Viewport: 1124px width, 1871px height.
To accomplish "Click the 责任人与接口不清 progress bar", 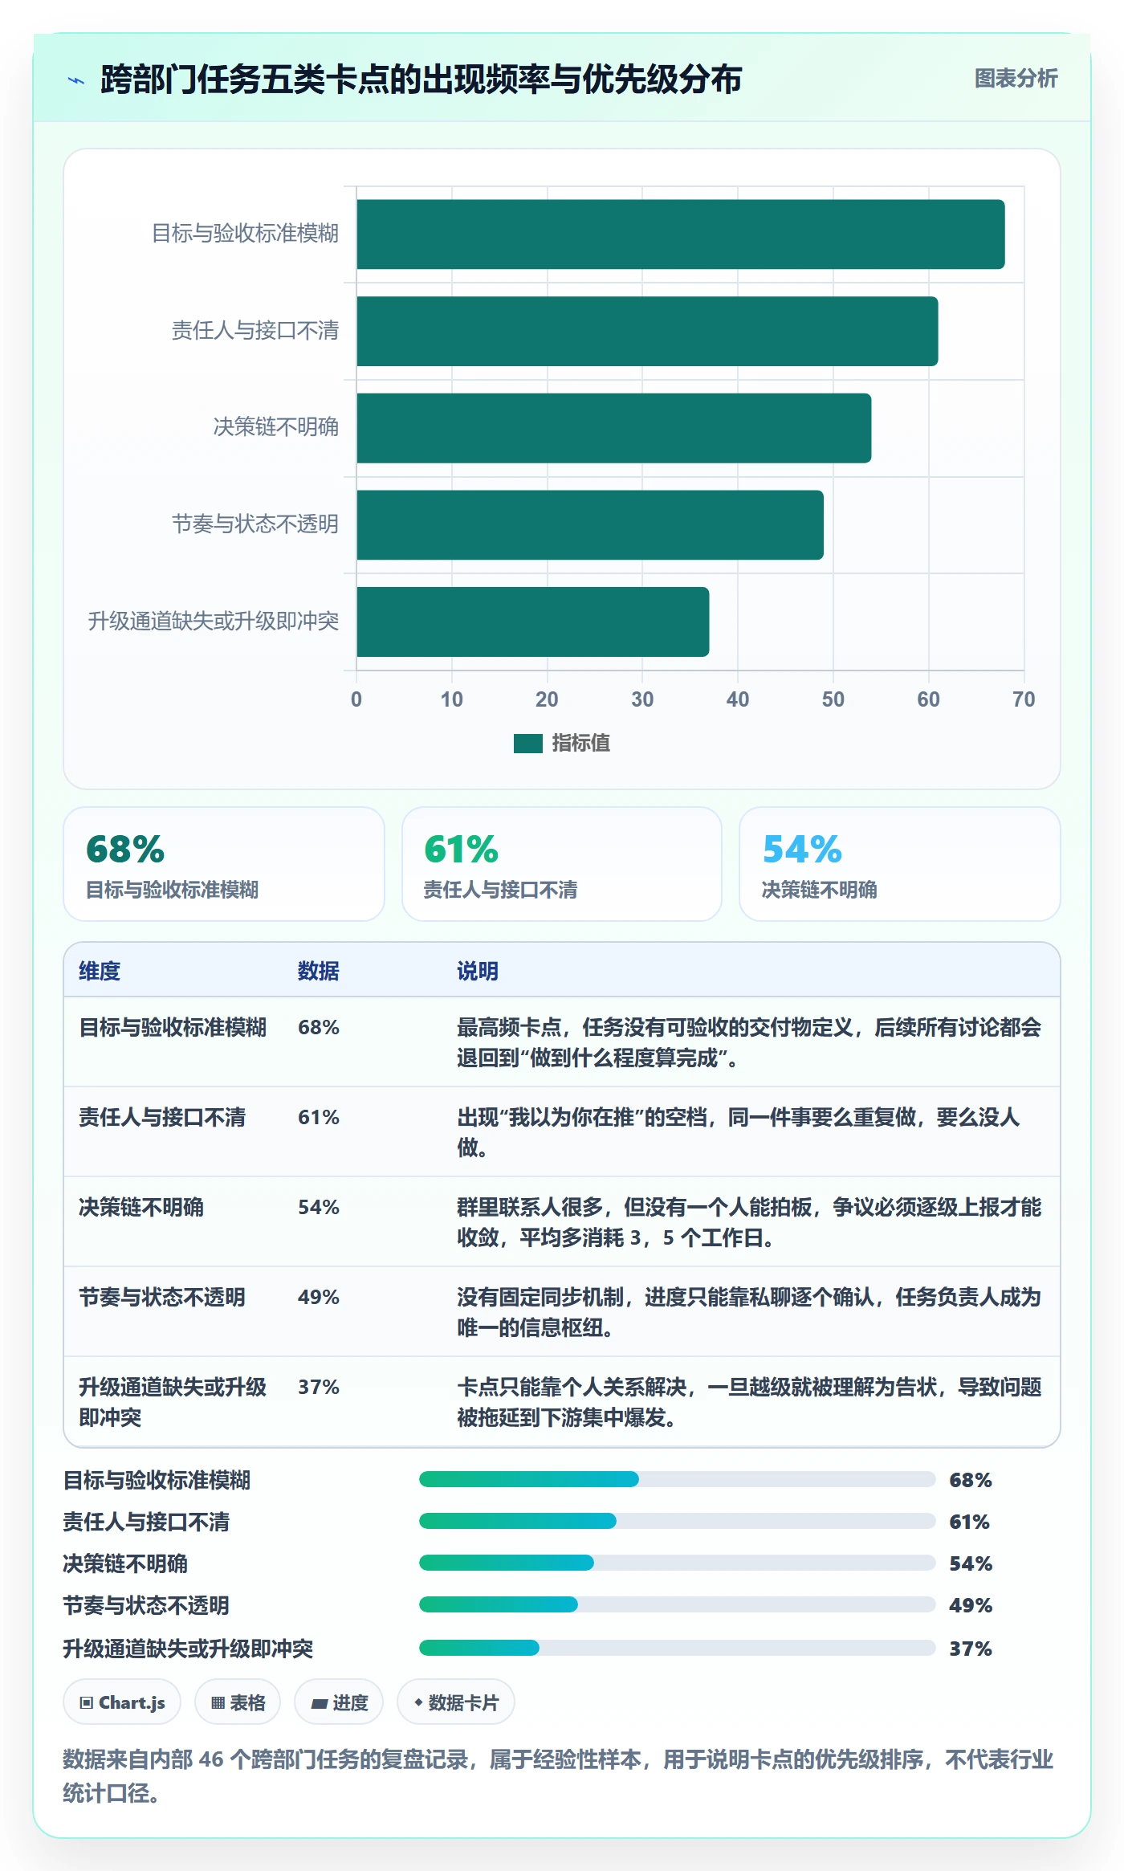I will (x=678, y=1521).
